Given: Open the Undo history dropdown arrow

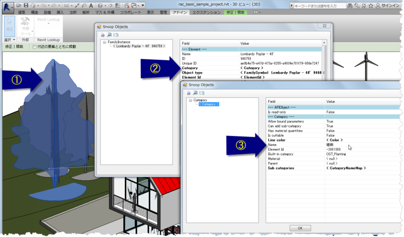Looking at the screenshot, I should (x=48, y=6).
